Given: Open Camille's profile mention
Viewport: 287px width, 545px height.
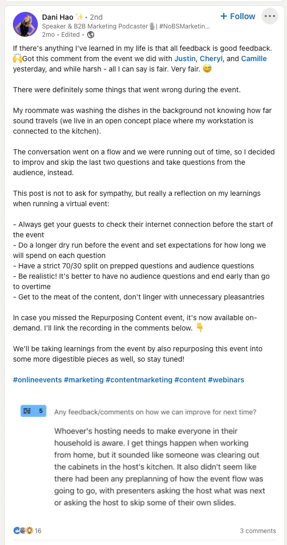Looking at the screenshot, I should pyautogui.click(x=254, y=59).
